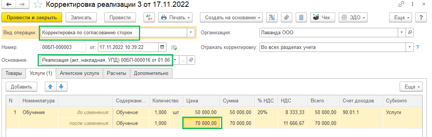Click the Основание field with Реализация document
This screenshot has height=137, width=432.
click(107, 60)
